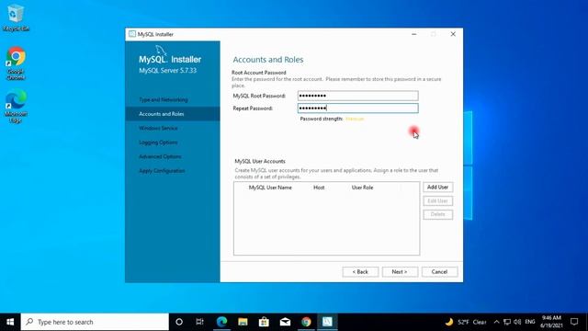Click the Add User button
This screenshot has width=588, height=331.
coord(438,187)
